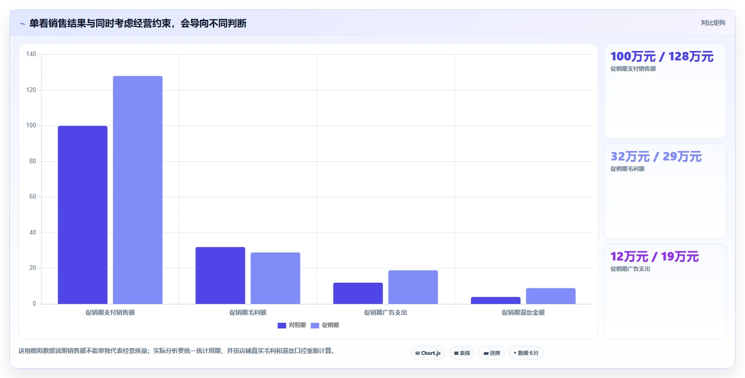This screenshot has width=745, height=378.
Task: Click the card caption 促销期毛利额
Action: (628, 169)
